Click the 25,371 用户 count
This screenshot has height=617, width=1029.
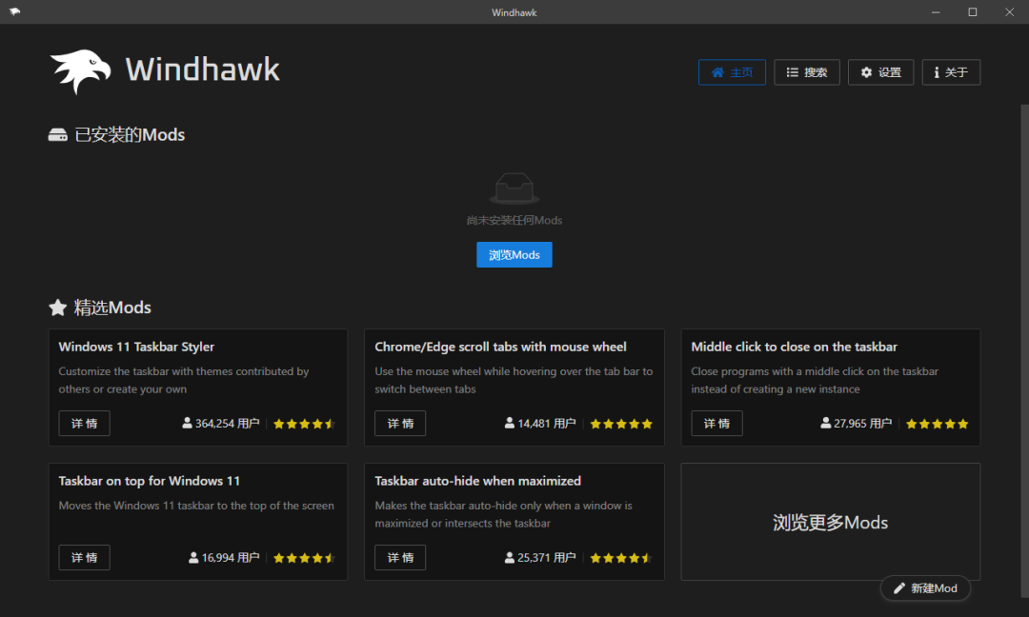[547, 558]
